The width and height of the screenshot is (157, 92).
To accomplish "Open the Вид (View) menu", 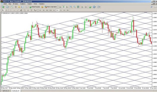I will [10, 4].
